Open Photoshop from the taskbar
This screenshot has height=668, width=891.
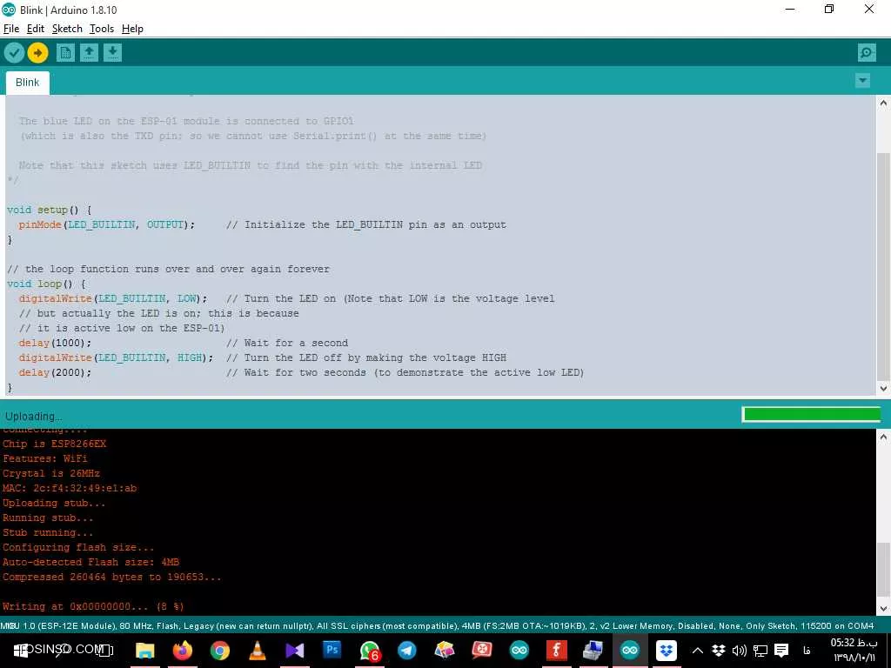coord(332,651)
